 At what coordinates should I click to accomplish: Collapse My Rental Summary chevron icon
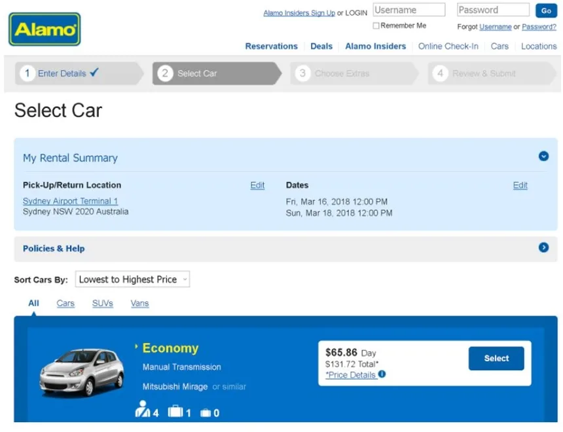point(543,156)
